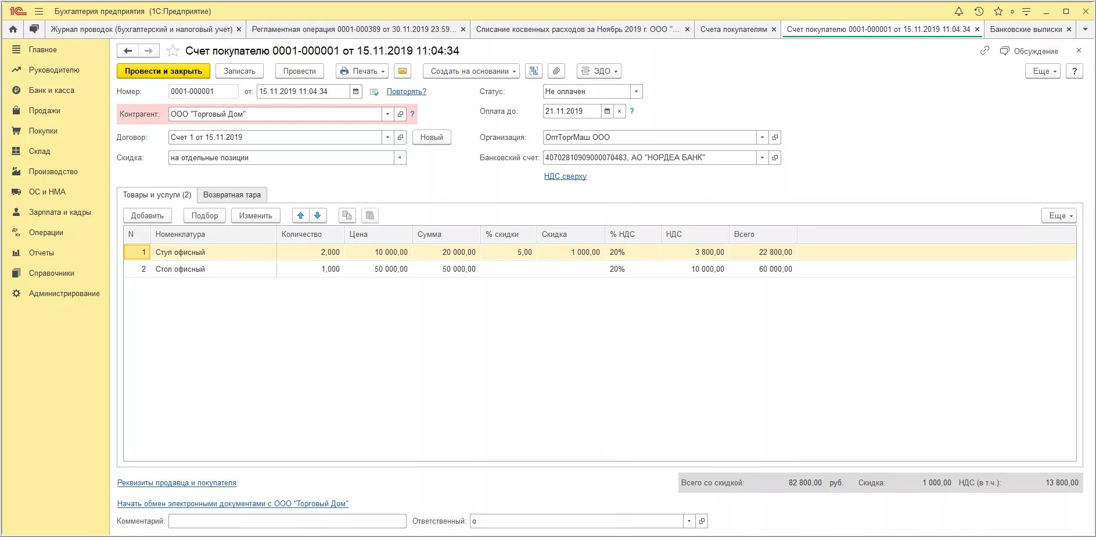Open the notifications bell icon
Screen dimensions: 1096x537
[959, 11]
